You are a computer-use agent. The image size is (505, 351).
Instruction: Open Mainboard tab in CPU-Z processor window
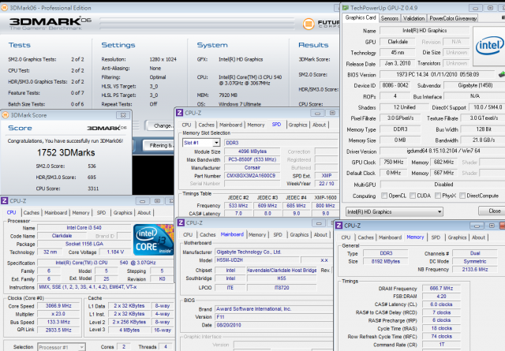point(56,212)
